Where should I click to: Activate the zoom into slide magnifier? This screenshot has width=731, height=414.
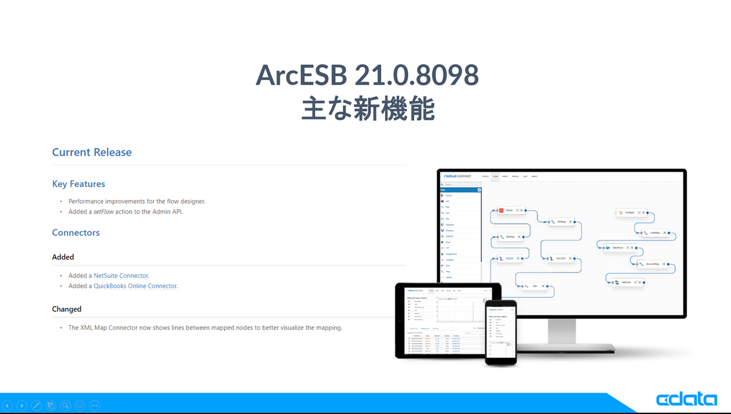[65, 405]
